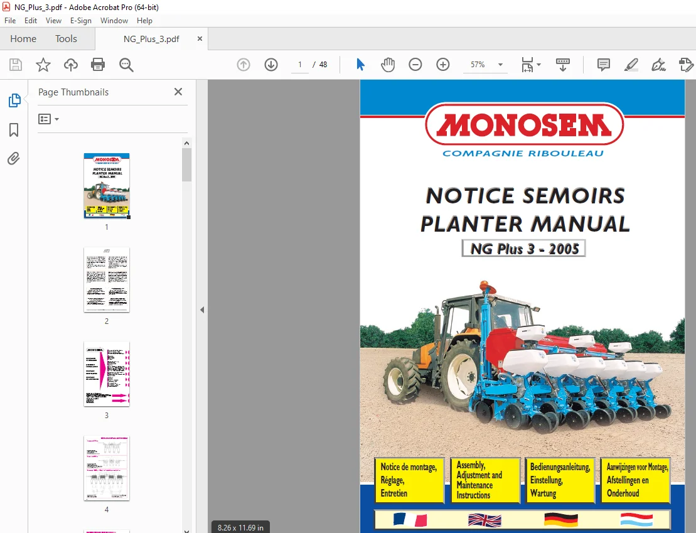Click 'NOTICE SEMOIRS' title text
The image size is (696, 533).
[525, 196]
